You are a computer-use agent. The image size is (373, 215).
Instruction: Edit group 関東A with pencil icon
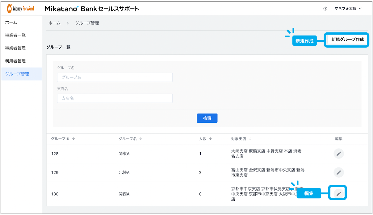[339, 154]
